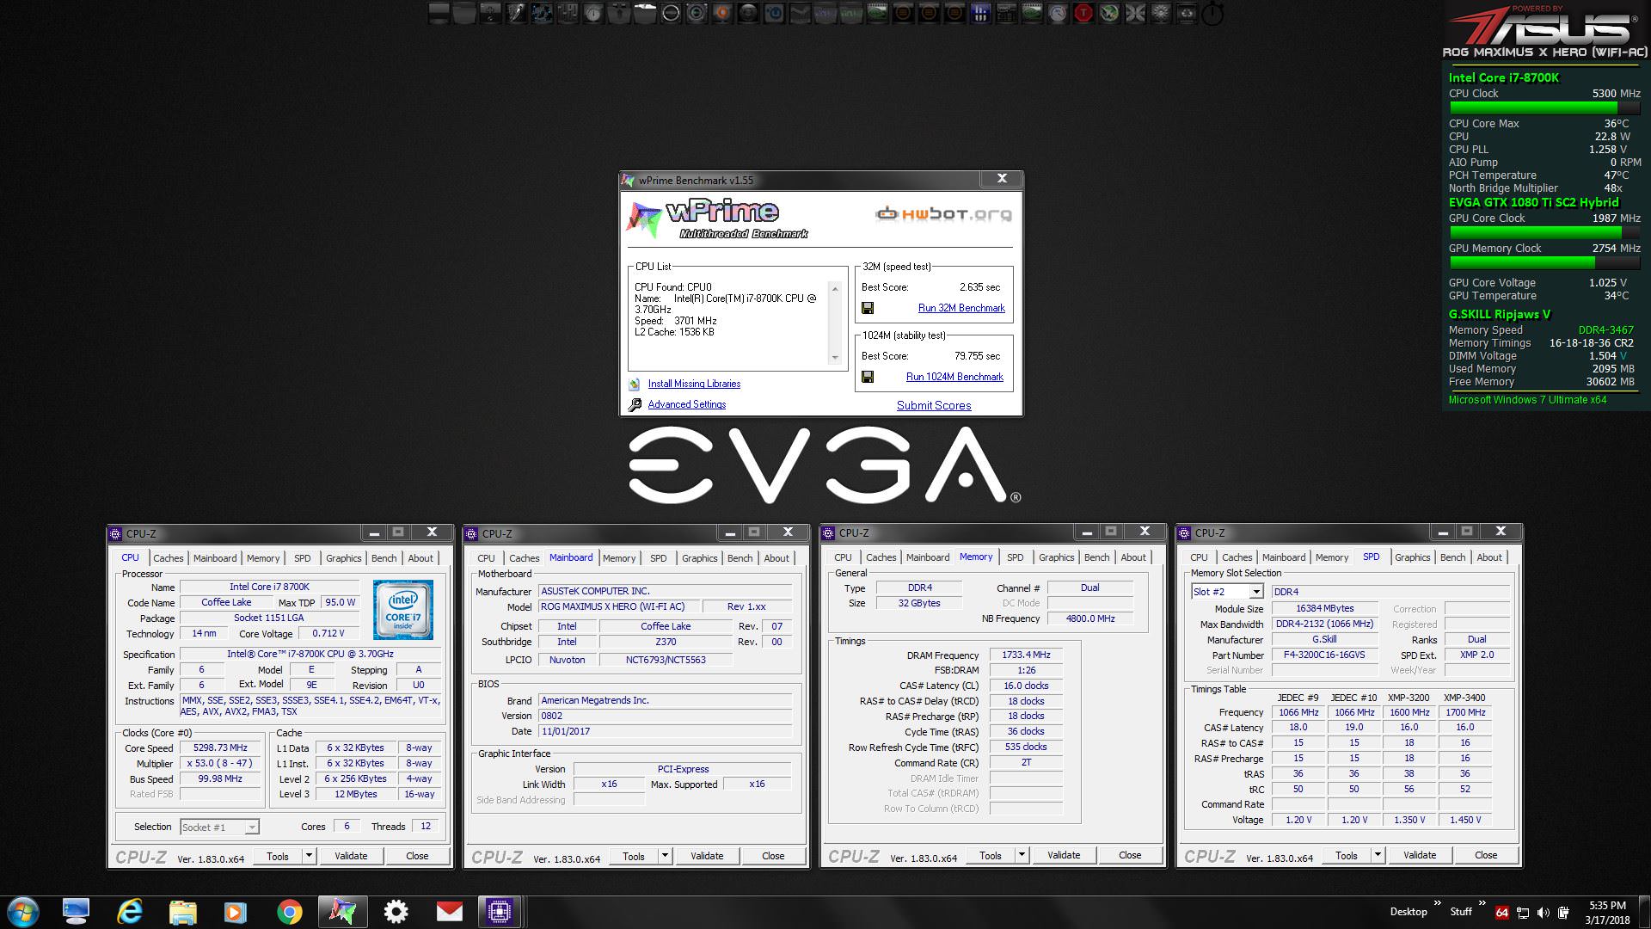Click Close in the Memory CPU-Z window
Image resolution: width=1651 pixels, height=929 pixels.
1130,855
